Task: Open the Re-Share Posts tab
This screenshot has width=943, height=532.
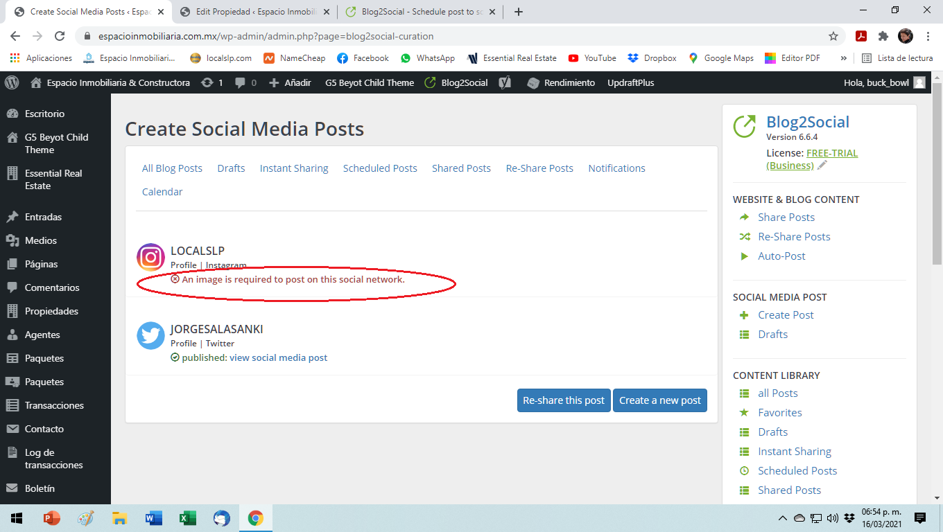Action: pyautogui.click(x=539, y=168)
